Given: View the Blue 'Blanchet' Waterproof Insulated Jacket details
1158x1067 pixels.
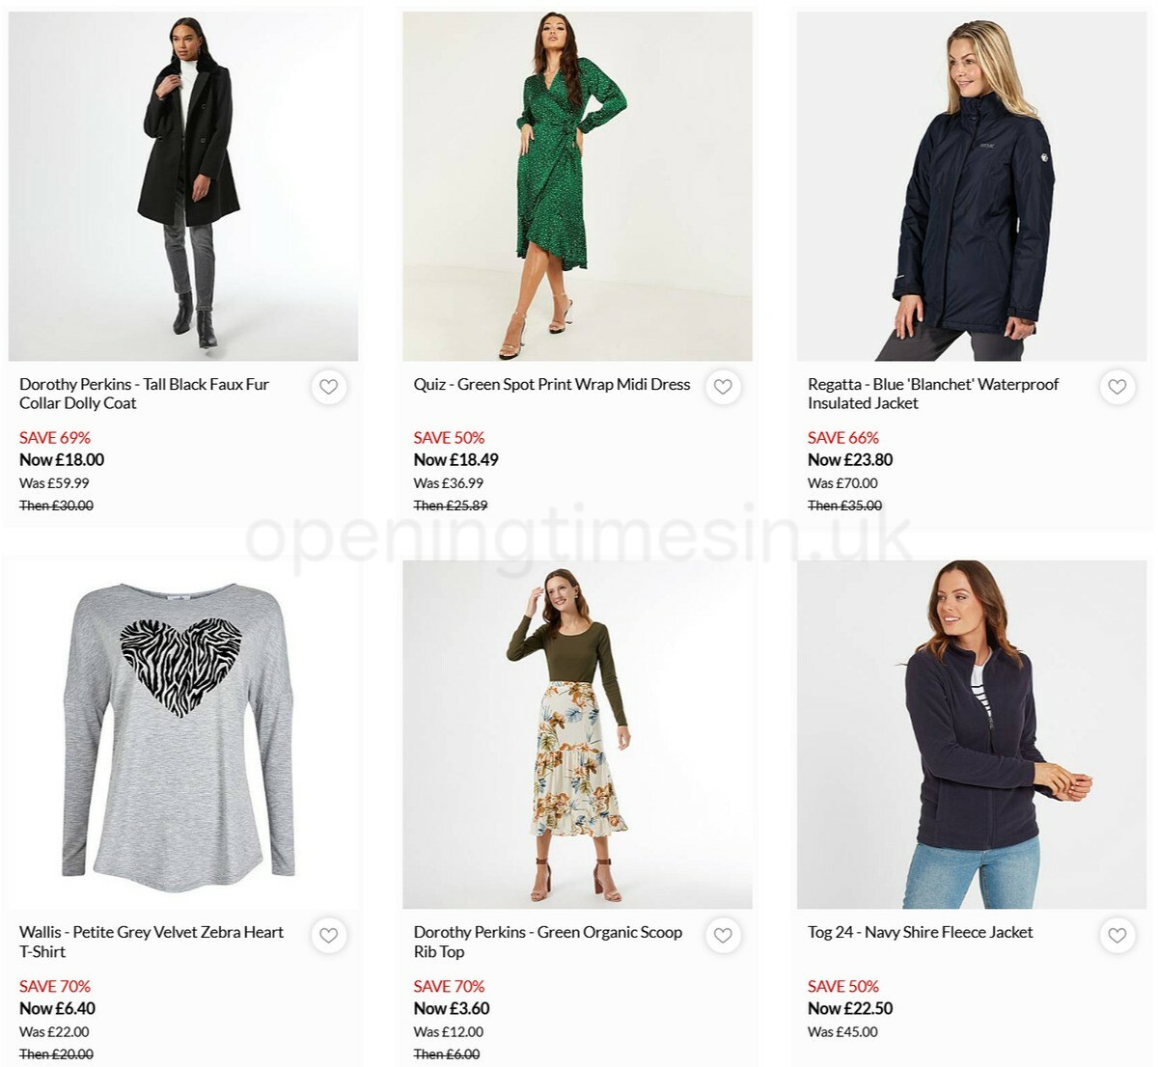Looking at the screenshot, I should click(x=932, y=394).
